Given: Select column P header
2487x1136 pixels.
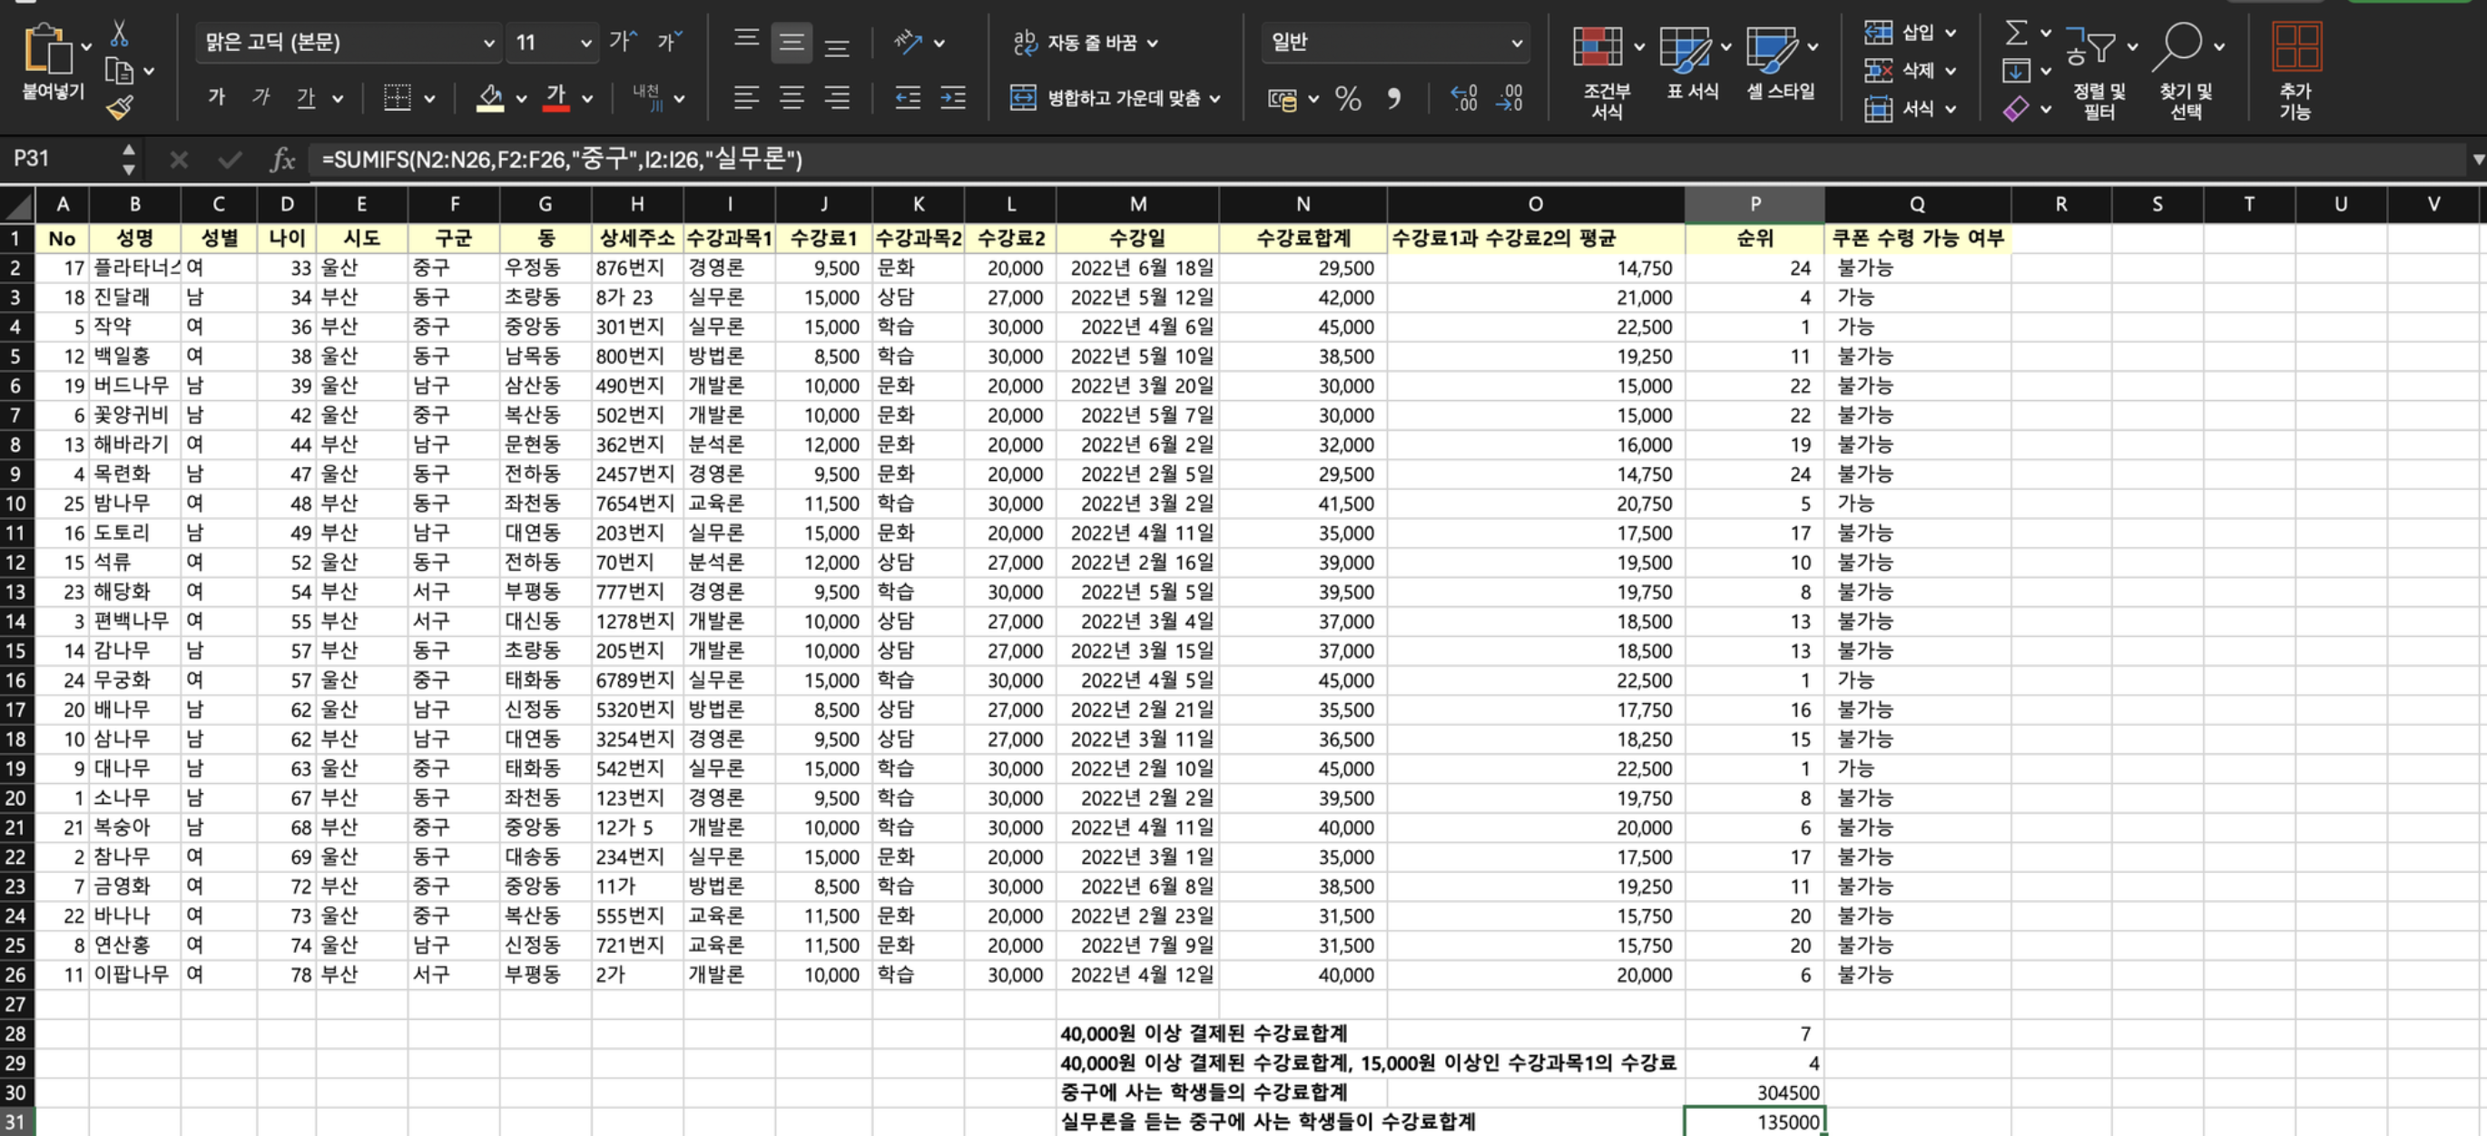Looking at the screenshot, I should tap(1754, 203).
